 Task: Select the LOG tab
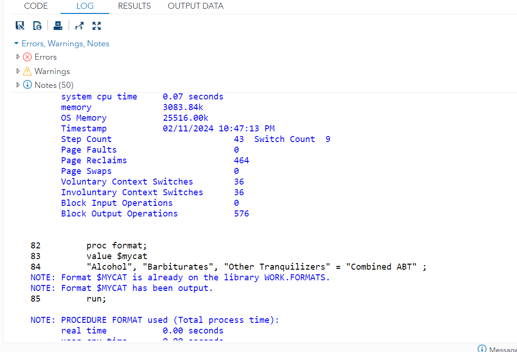point(85,6)
